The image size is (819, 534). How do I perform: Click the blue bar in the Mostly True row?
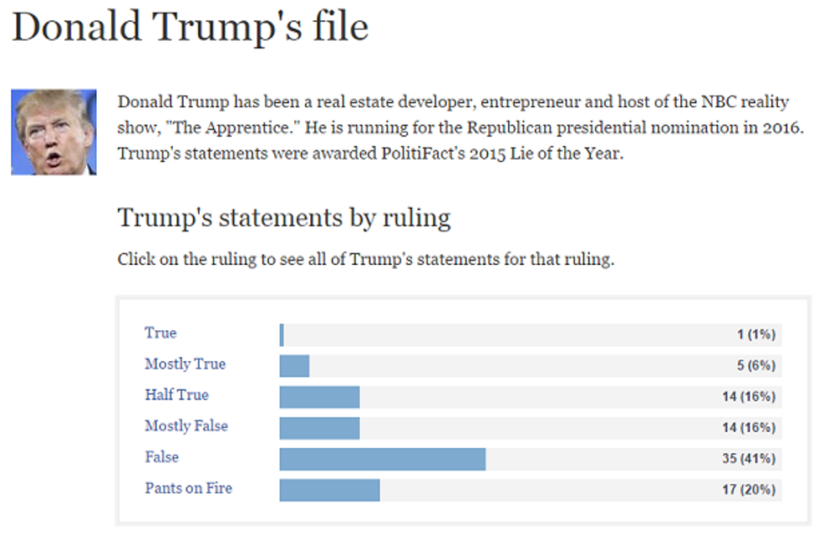[294, 366]
